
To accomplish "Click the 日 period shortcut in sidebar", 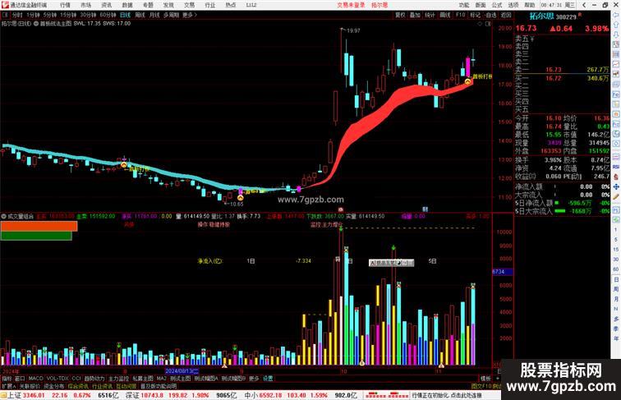I will click(616, 279).
